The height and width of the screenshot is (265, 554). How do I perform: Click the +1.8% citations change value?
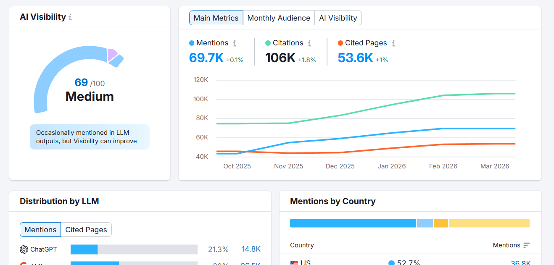coord(307,60)
